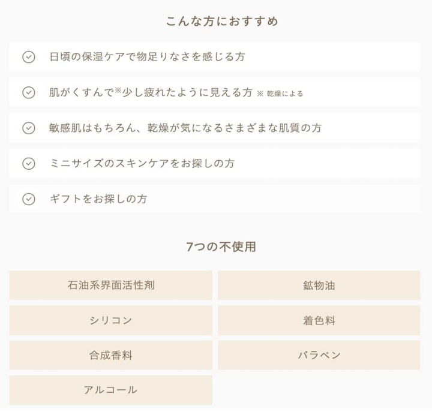The image size is (432, 412).
Task: Select the シリコン box
Action: 111,320
